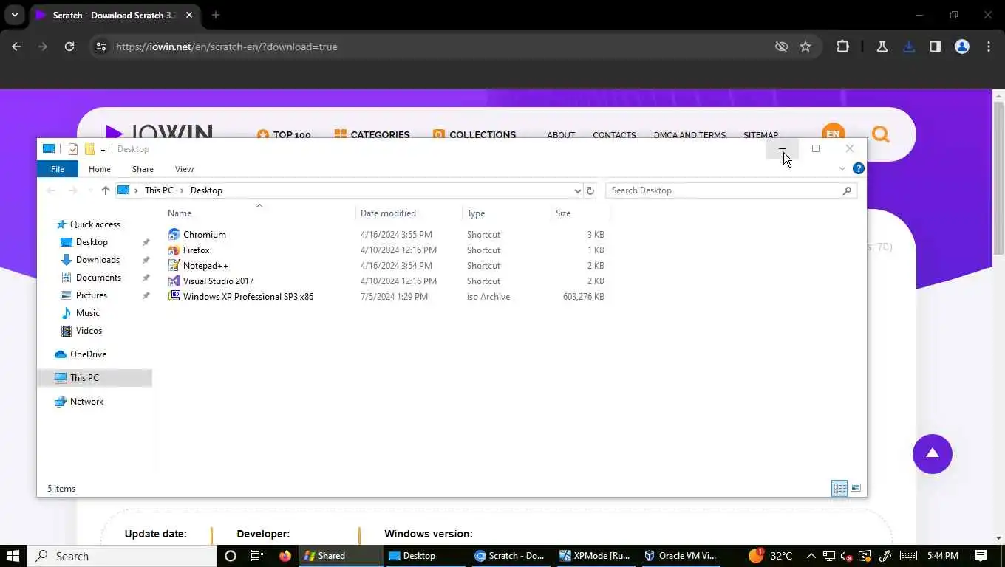Show hidden tray icons chevron
This screenshot has height=567, width=1005.
tap(811, 556)
